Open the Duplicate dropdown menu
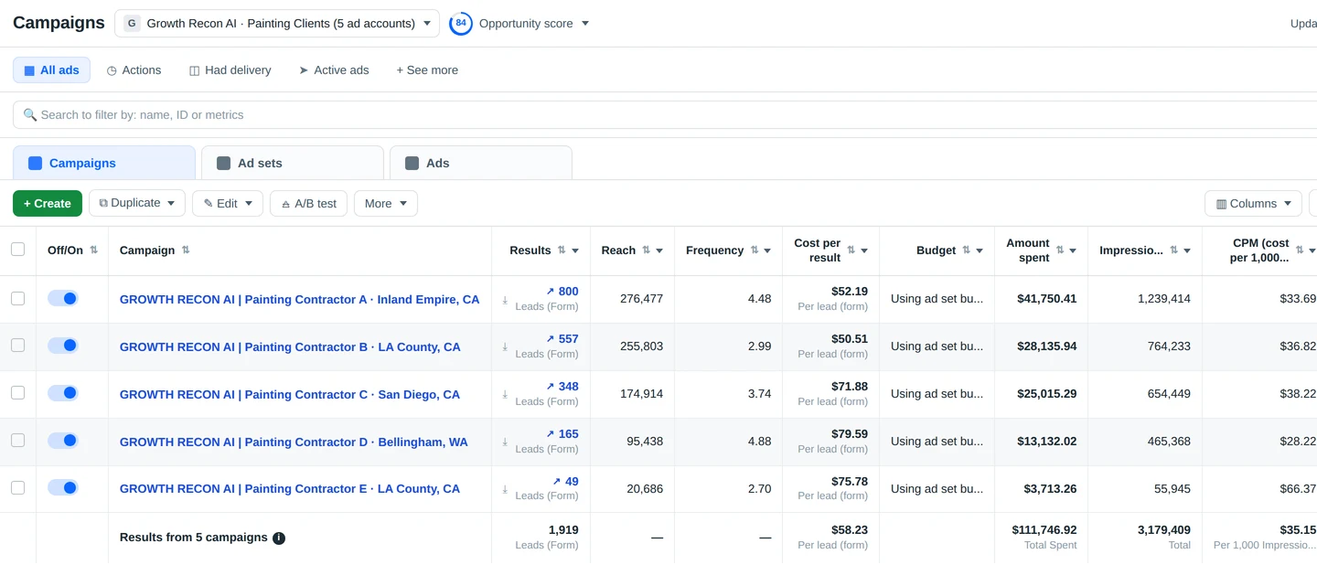This screenshot has height=586, width=1317. coord(137,204)
